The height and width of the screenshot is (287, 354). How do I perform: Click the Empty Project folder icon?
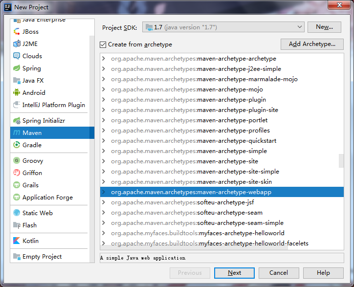(17, 257)
